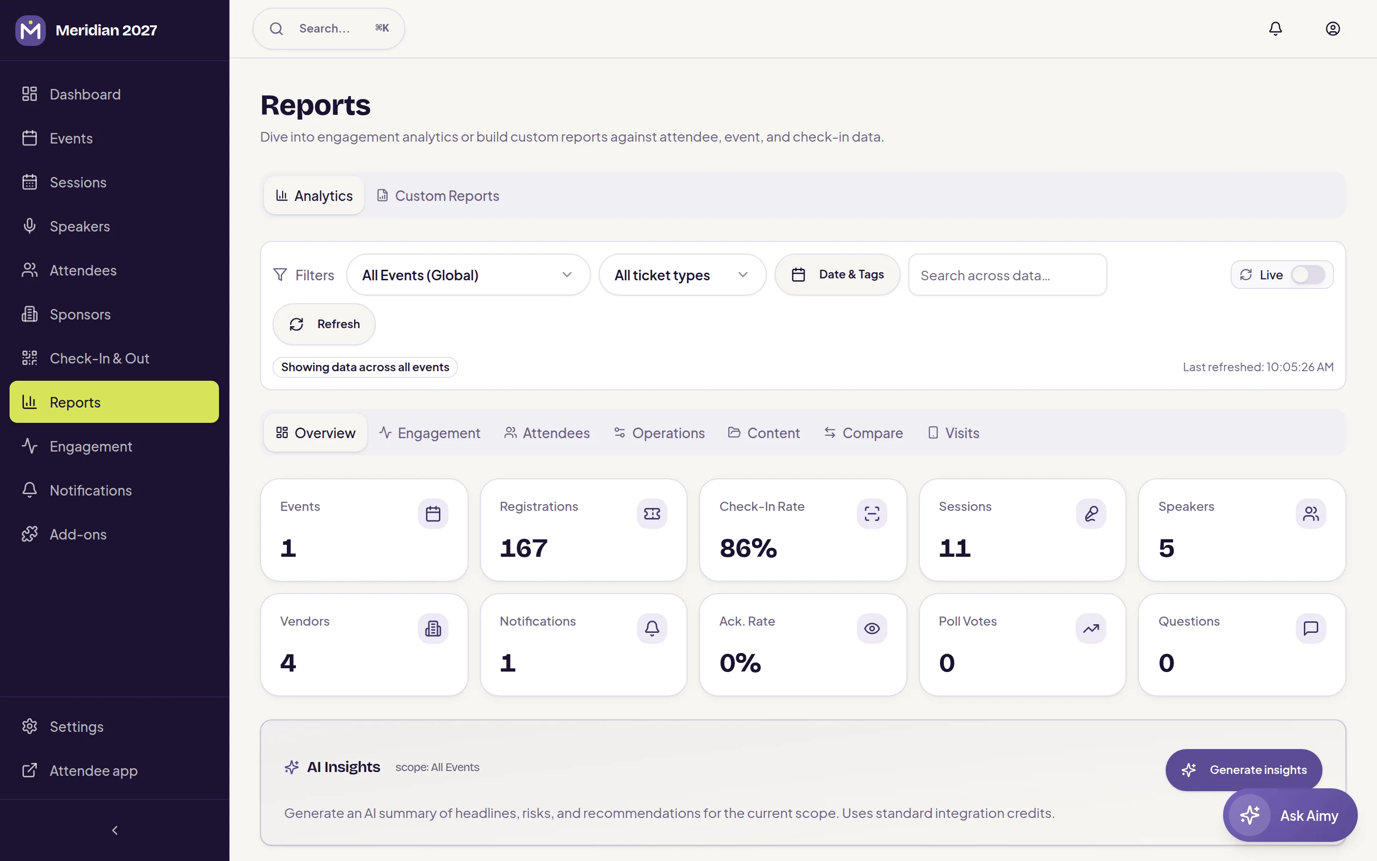Click the Refresh button
Screen dimensions: 1377x861
pyautogui.click(x=324, y=324)
